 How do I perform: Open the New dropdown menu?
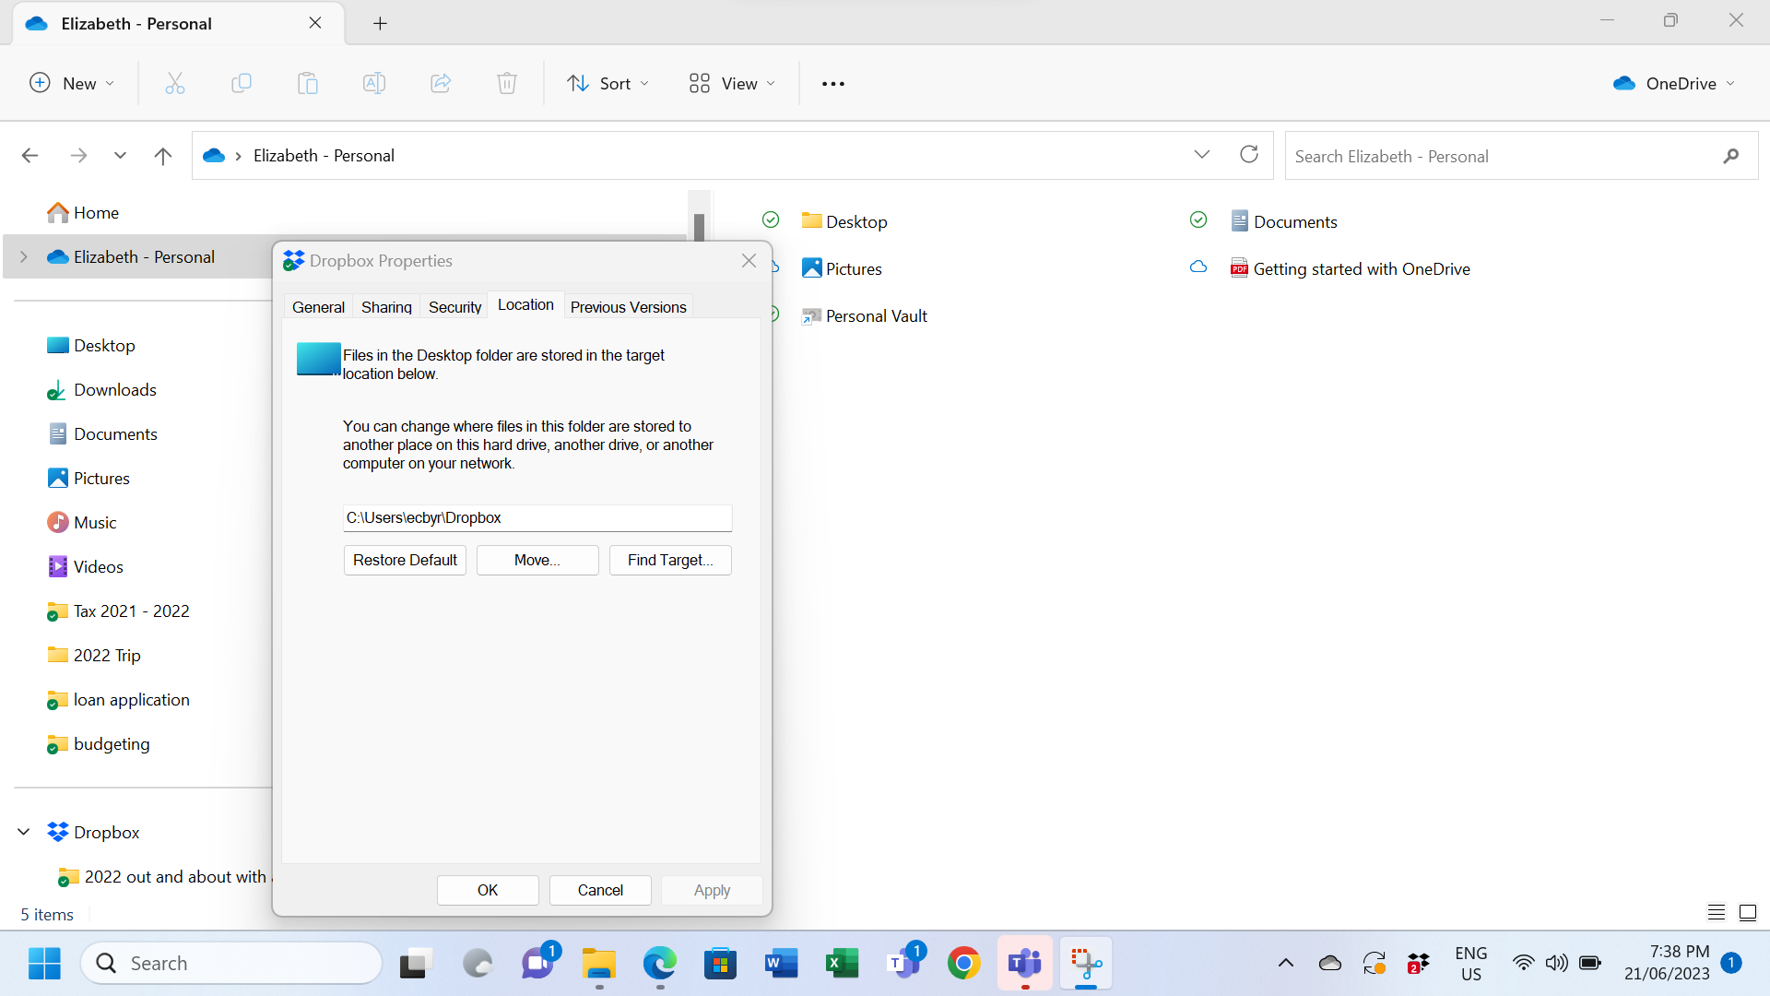pyautogui.click(x=73, y=84)
